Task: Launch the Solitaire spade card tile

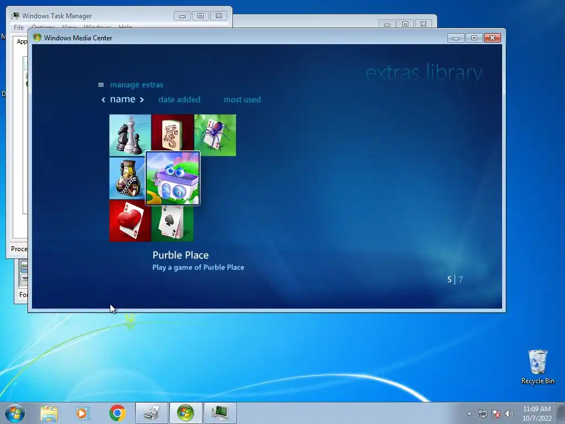Action: [173, 223]
